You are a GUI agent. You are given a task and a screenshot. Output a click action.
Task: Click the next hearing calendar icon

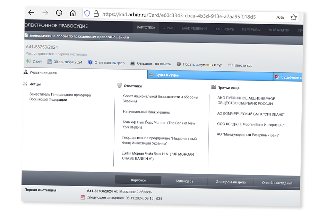83,197
